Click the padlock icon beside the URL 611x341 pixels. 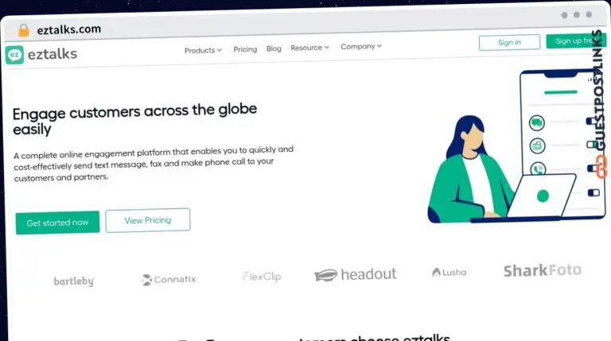tap(24, 30)
